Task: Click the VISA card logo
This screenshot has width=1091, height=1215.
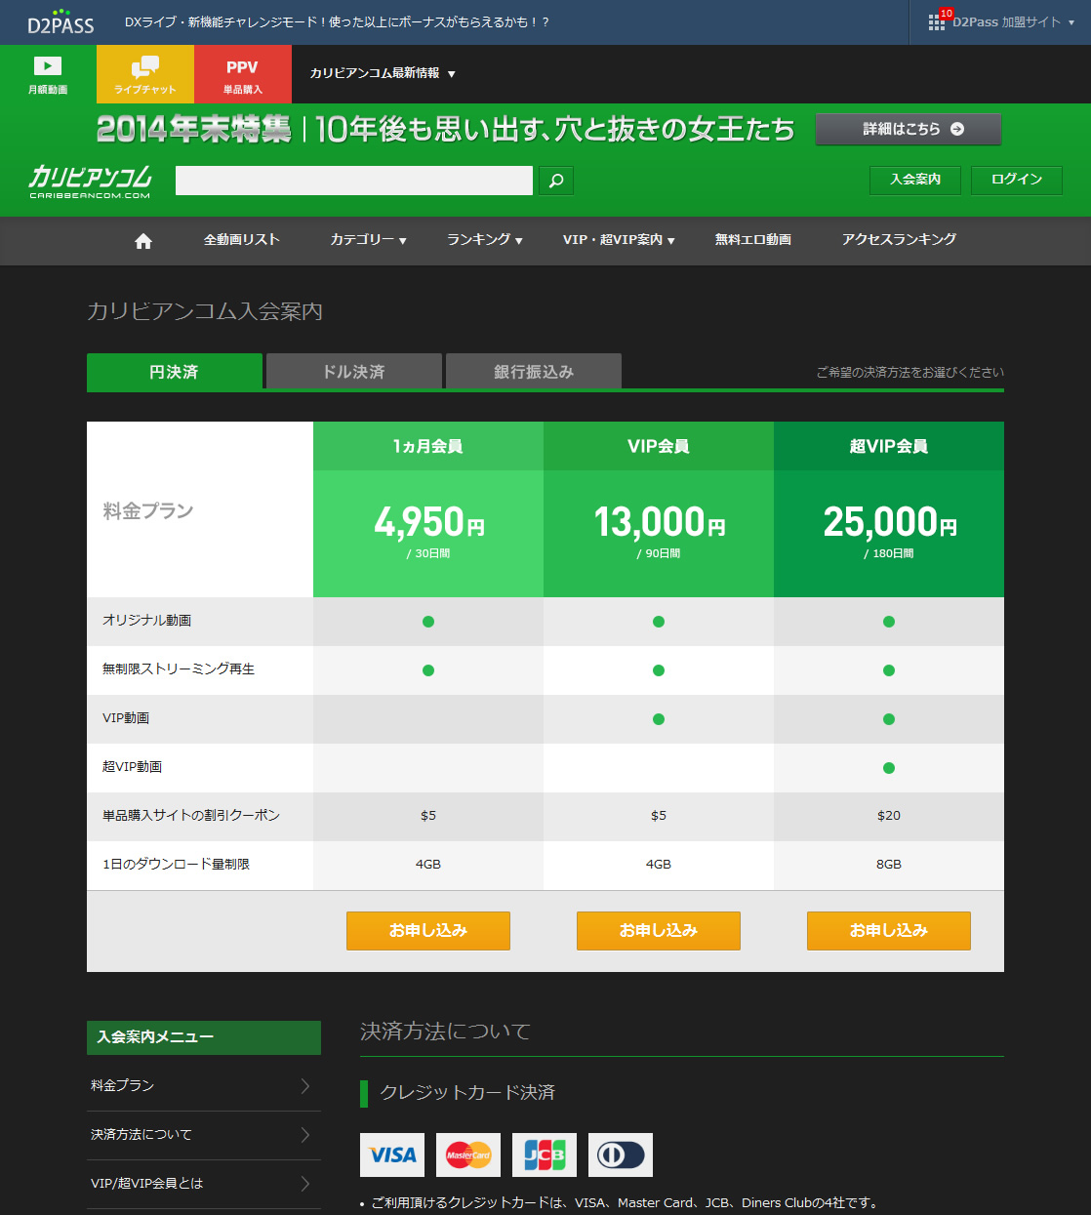Action: [392, 1154]
